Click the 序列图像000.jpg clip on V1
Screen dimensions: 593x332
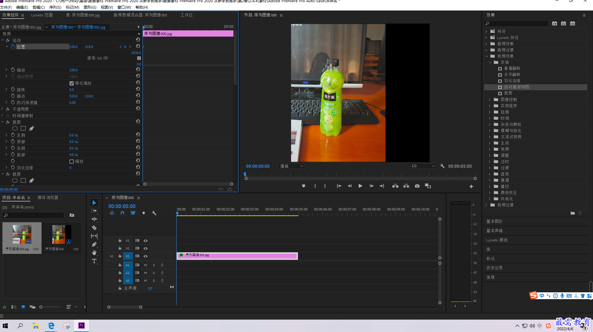coord(237,256)
